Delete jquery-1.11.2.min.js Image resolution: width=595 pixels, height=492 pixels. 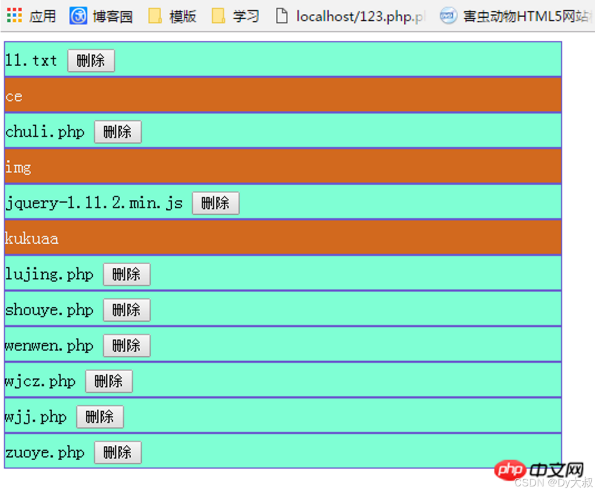215,203
